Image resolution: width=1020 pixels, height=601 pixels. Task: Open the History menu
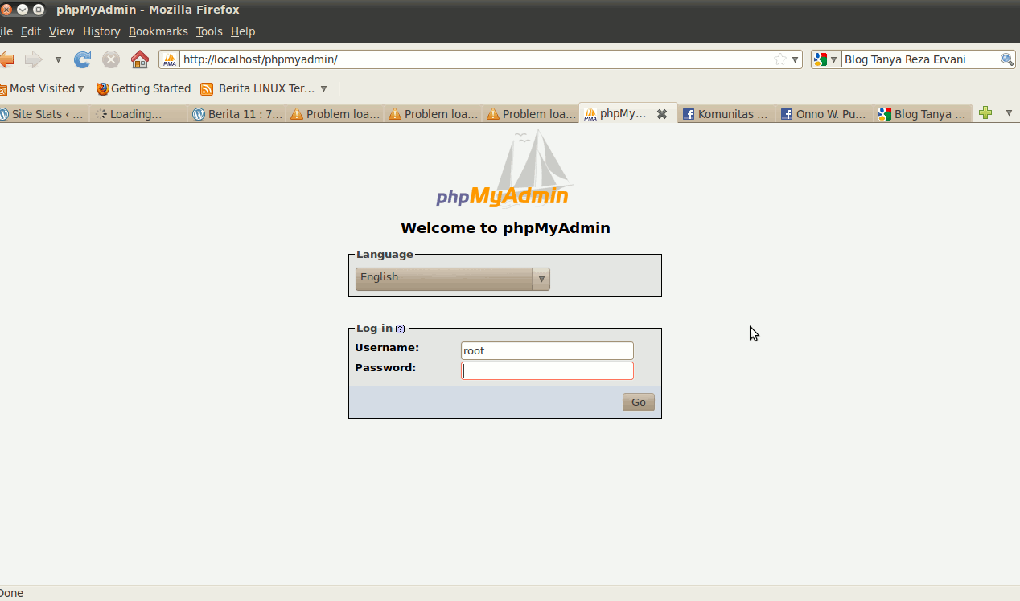(x=101, y=31)
